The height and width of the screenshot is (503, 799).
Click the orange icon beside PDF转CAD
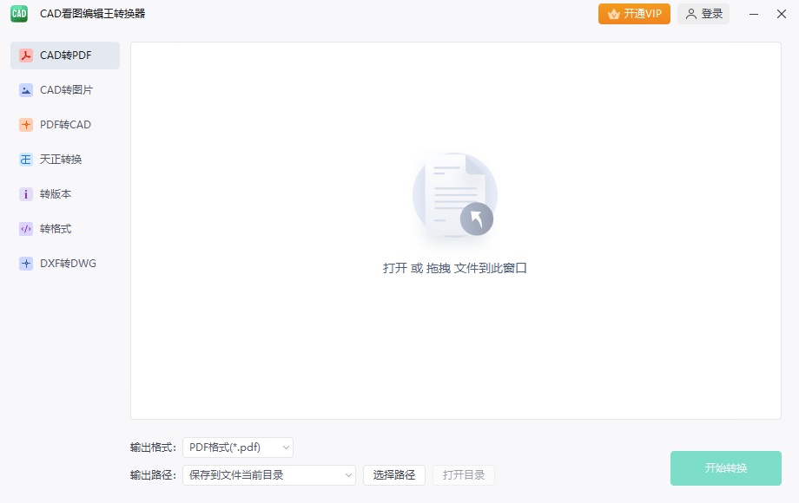coord(26,125)
